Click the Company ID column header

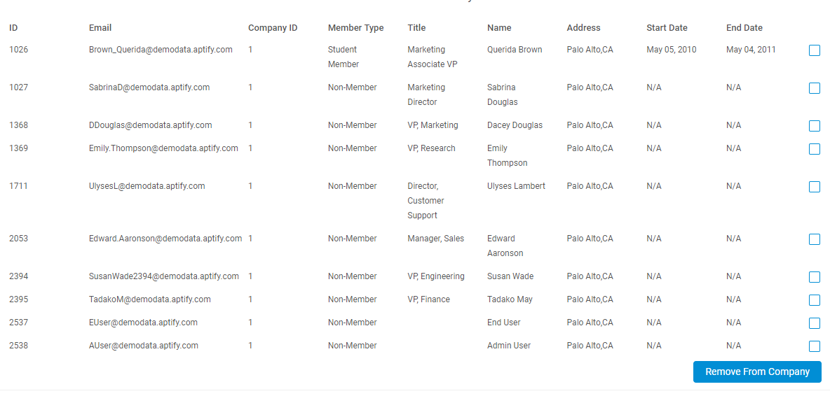(x=273, y=28)
